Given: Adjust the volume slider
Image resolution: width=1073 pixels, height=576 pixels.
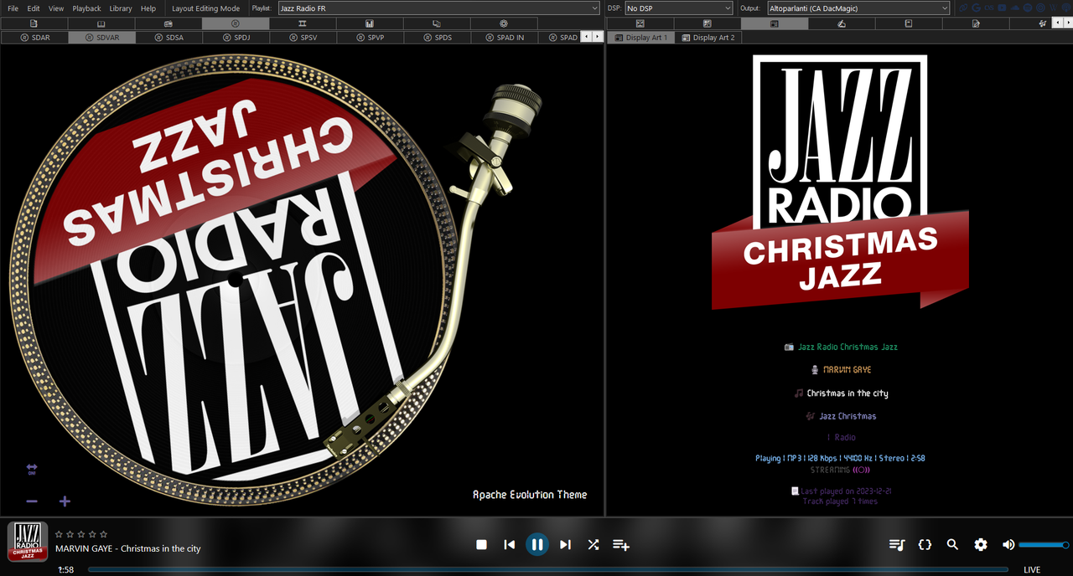Looking at the screenshot, I should tap(1044, 545).
